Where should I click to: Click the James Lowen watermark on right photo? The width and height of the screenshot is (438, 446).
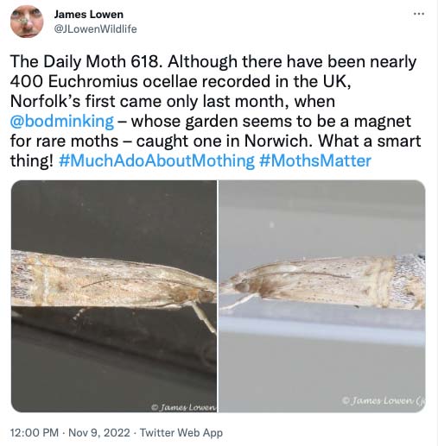click(x=384, y=400)
